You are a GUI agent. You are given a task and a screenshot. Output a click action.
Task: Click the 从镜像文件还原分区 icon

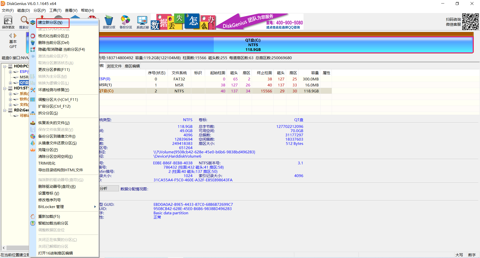click(33, 143)
